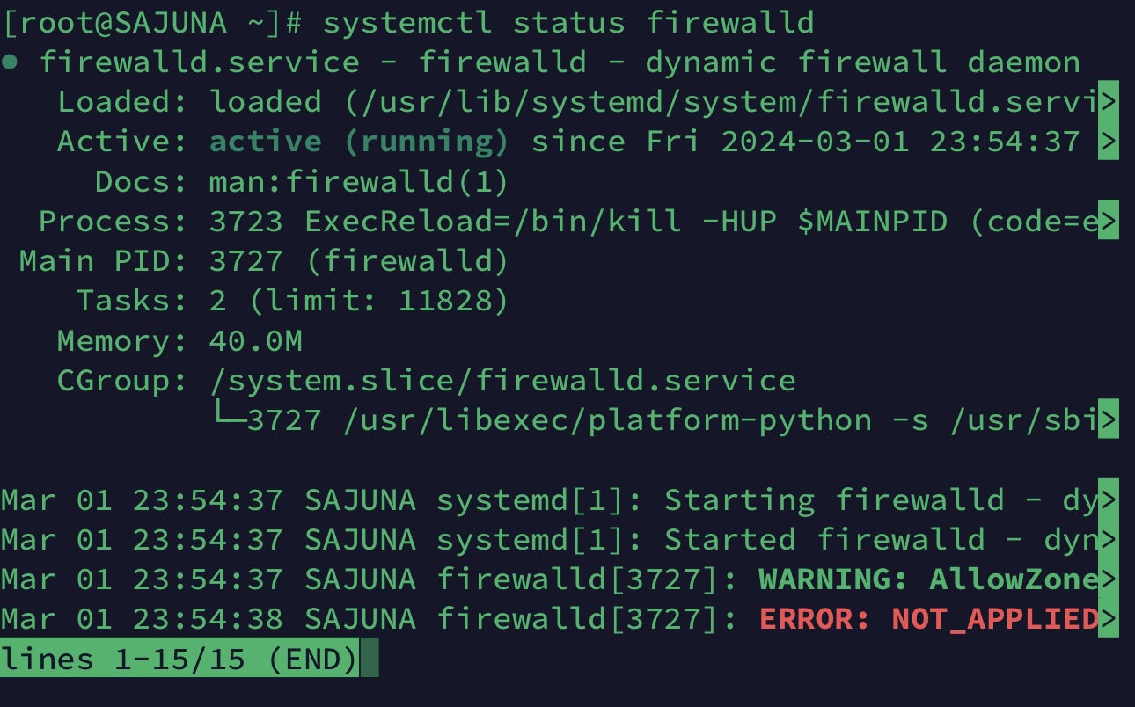Click the overflow arrow after Starting firewalld log

[x=1109, y=499]
